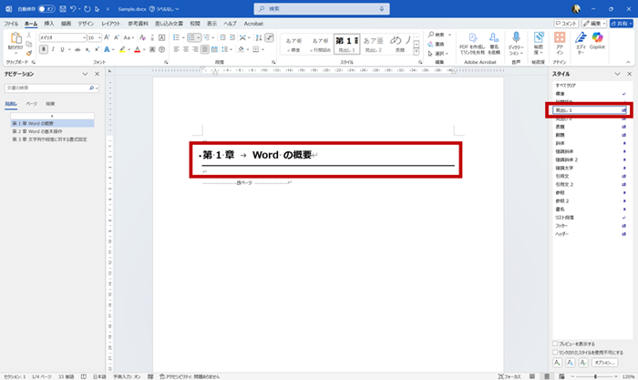
Task: Click the Options (オプション) button in Styles pane
Action: coord(604,363)
